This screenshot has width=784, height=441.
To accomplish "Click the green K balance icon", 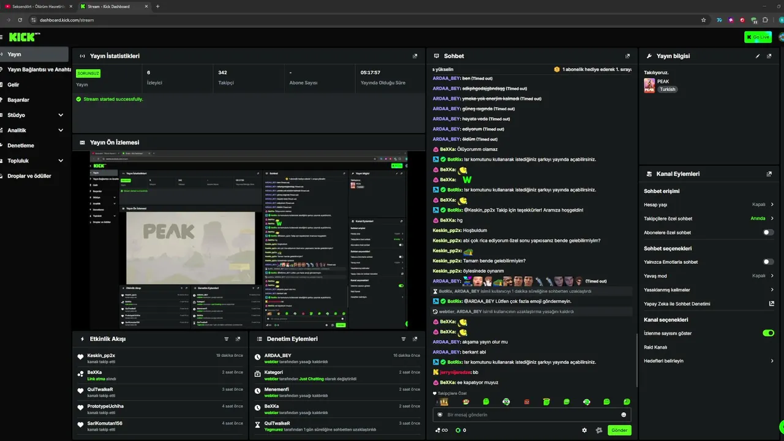I will coord(458,430).
